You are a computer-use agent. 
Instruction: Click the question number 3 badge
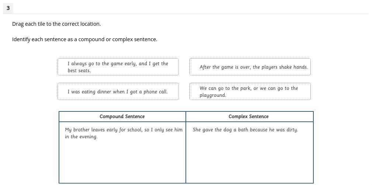(8, 8)
